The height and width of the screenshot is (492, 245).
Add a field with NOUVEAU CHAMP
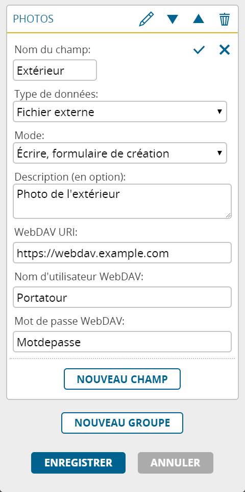(x=122, y=379)
